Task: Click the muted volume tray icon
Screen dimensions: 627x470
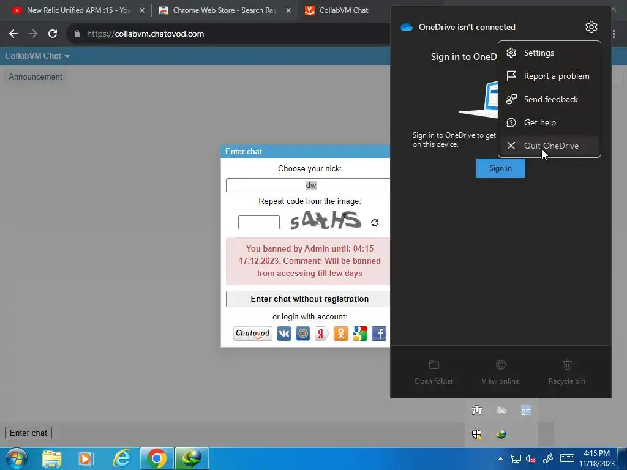Action: tap(531, 458)
